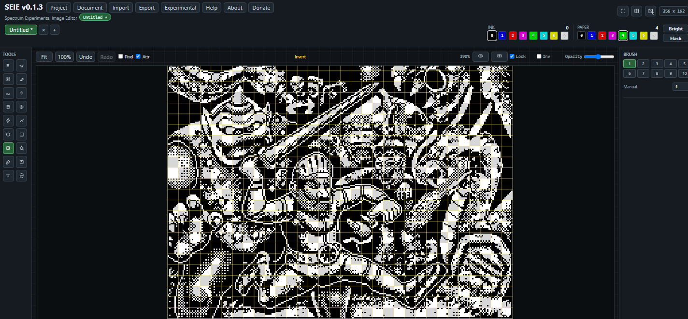Select the rectangle shape tool
This screenshot has width=688, height=319.
coord(21,134)
